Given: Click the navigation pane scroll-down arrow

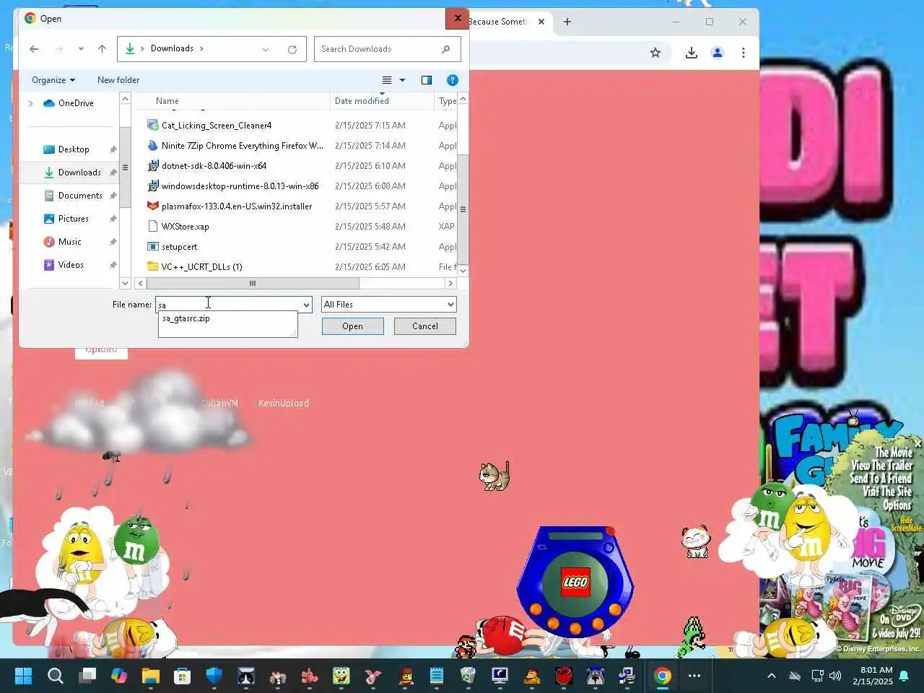Looking at the screenshot, I should (125, 284).
